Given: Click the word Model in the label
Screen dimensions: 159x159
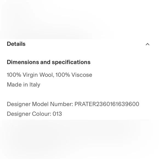Looking at the screenshot, I should point(40,104).
